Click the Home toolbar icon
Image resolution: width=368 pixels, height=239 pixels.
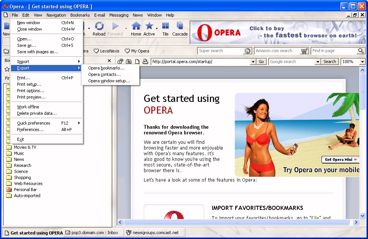pos(136,26)
